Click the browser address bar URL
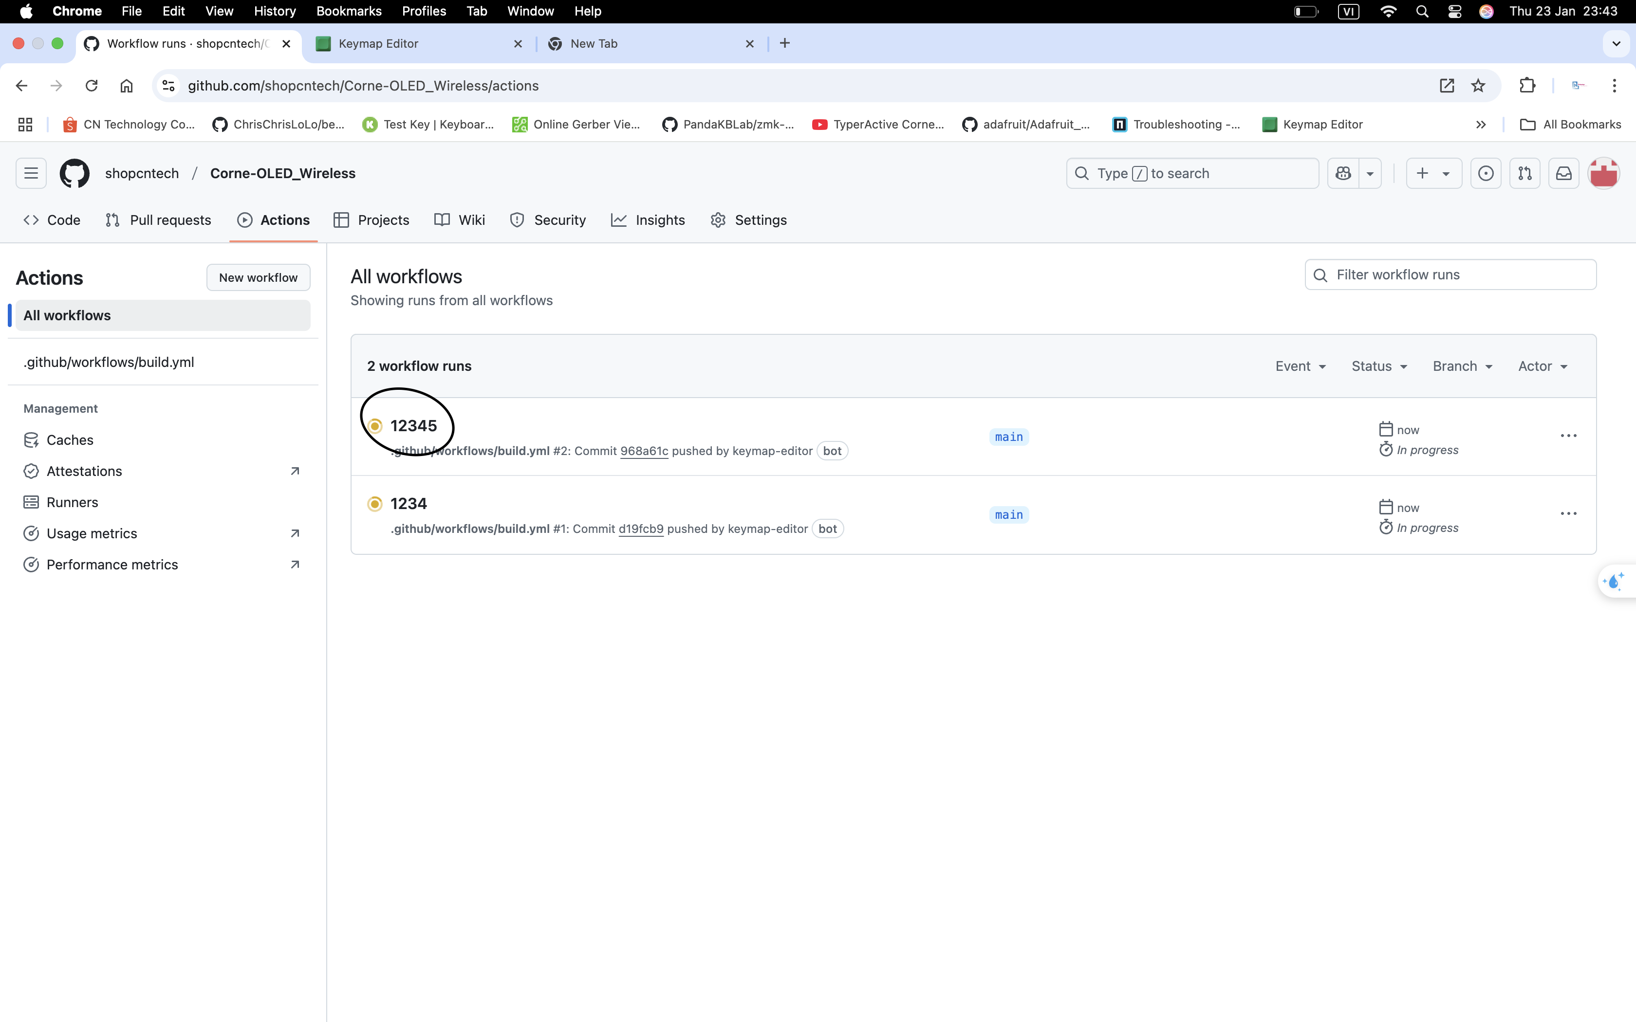Viewport: 1636px width, 1022px height. point(363,86)
